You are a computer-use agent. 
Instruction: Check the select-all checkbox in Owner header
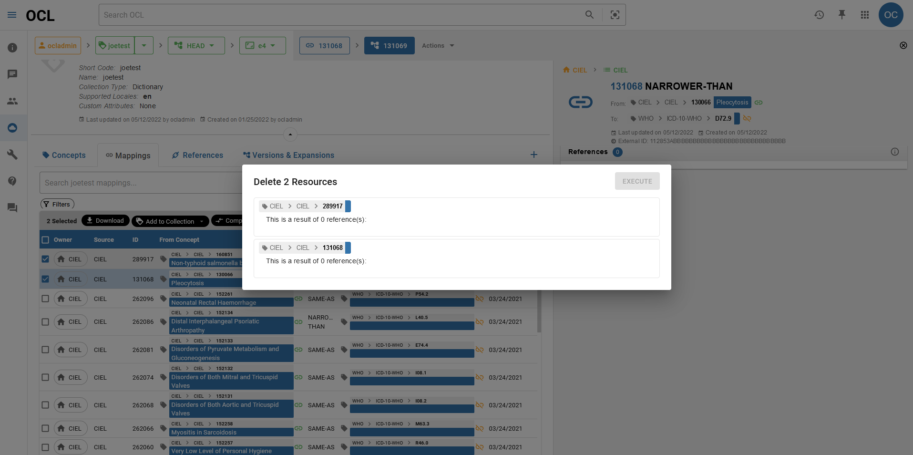(x=45, y=239)
